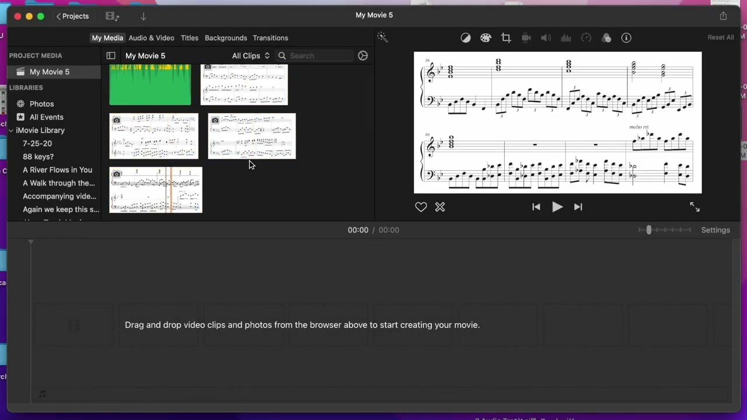Open the color correction palette tool
The height and width of the screenshot is (420, 747).
(x=486, y=38)
